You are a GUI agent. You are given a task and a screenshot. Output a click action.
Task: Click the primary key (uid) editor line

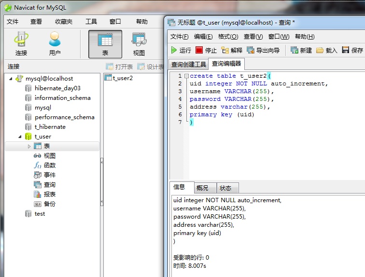click(222, 114)
